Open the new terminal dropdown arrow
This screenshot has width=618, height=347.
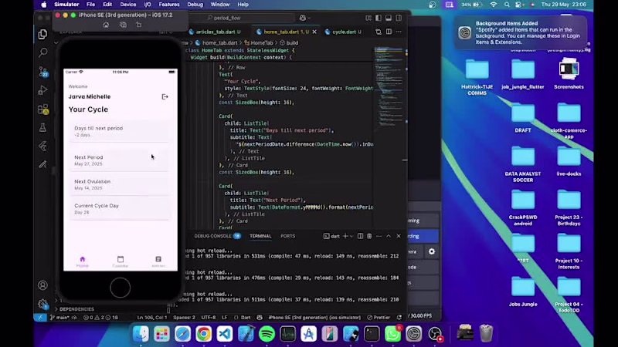pos(351,236)
